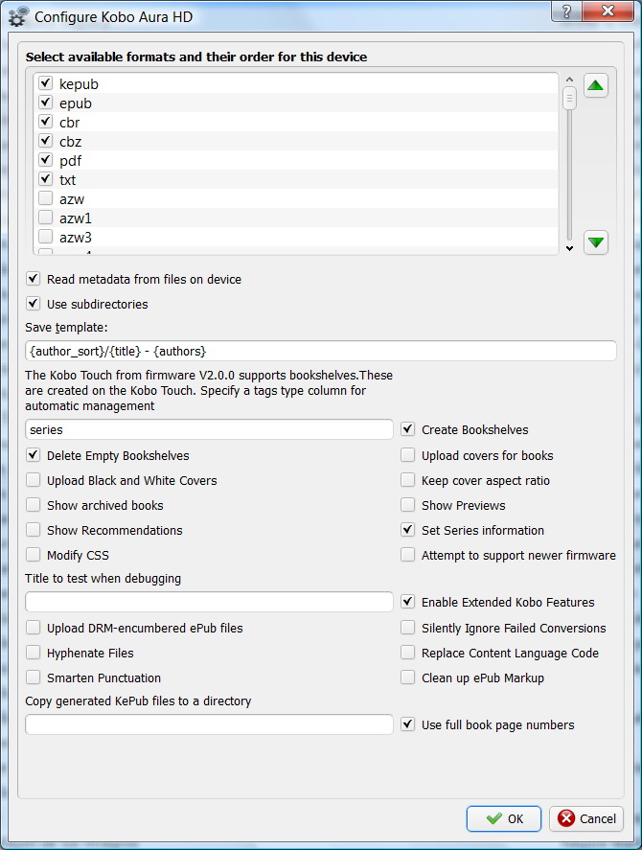This screenshot has width=642, height=850.
Task: Check the Modify CSS option
Action: [x=34, y=555]
